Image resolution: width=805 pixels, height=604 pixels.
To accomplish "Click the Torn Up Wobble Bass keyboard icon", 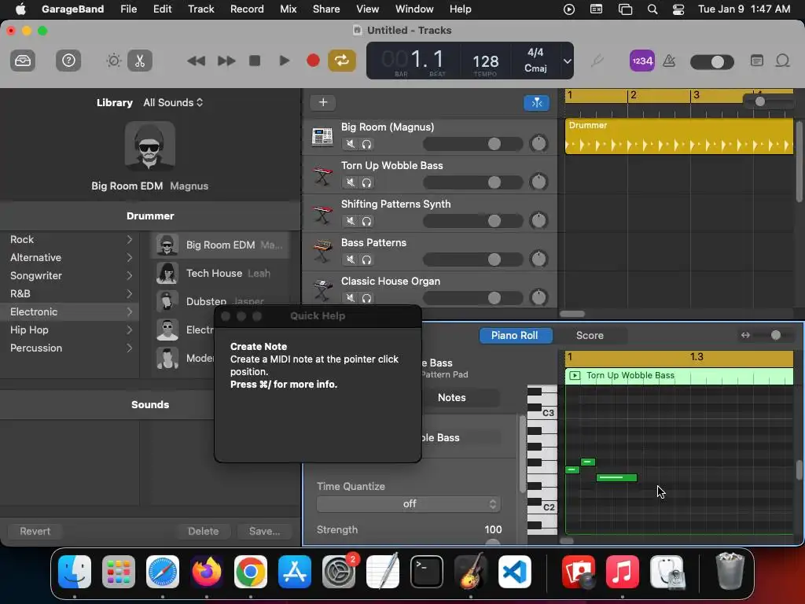I will click(322, 175).
